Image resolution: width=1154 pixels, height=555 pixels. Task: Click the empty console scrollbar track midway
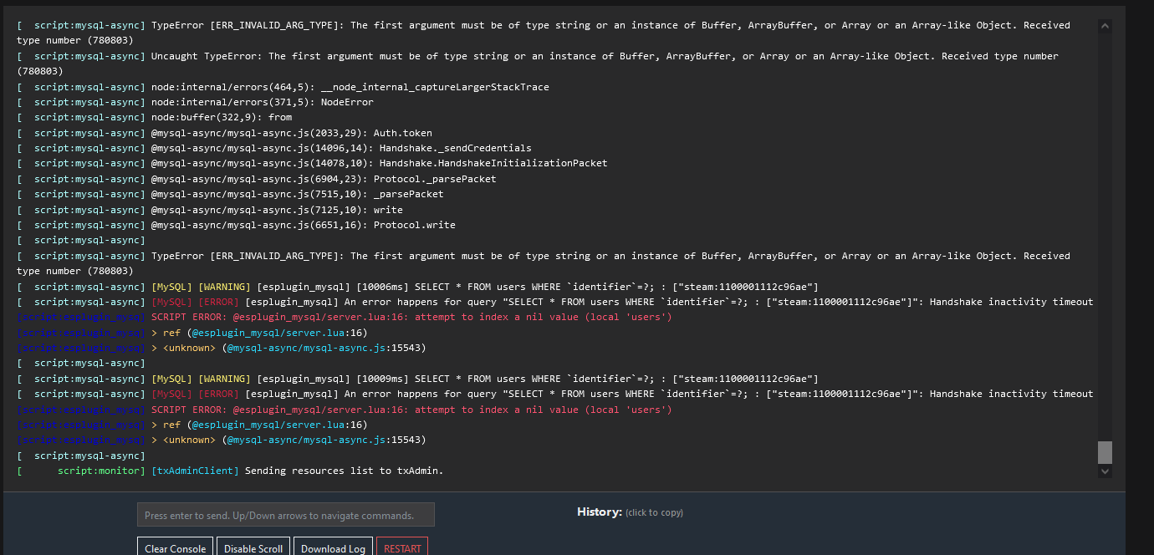point(1105,242)
